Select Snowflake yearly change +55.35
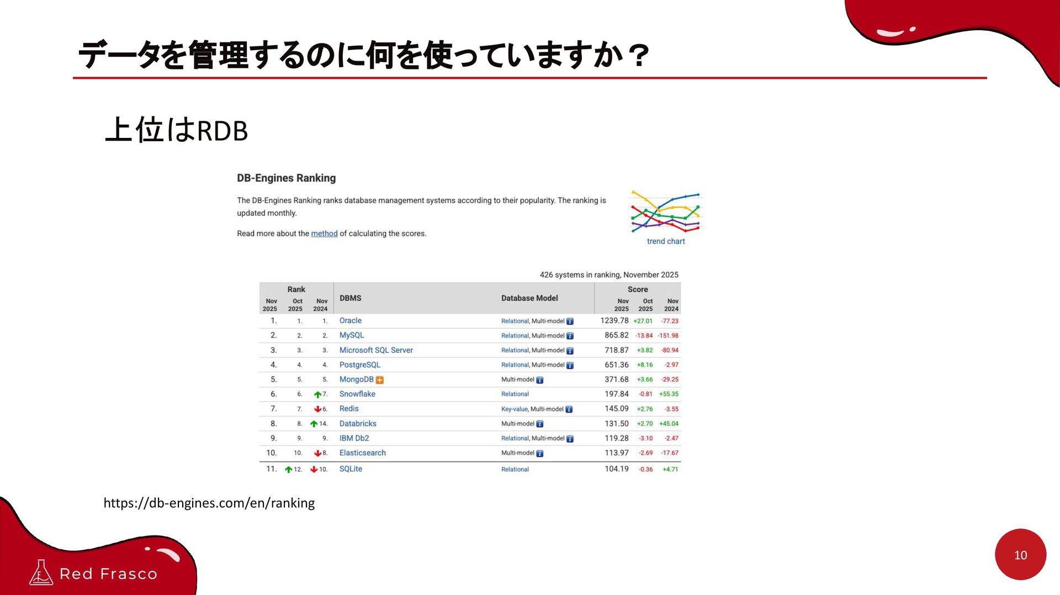 point(669,394)
